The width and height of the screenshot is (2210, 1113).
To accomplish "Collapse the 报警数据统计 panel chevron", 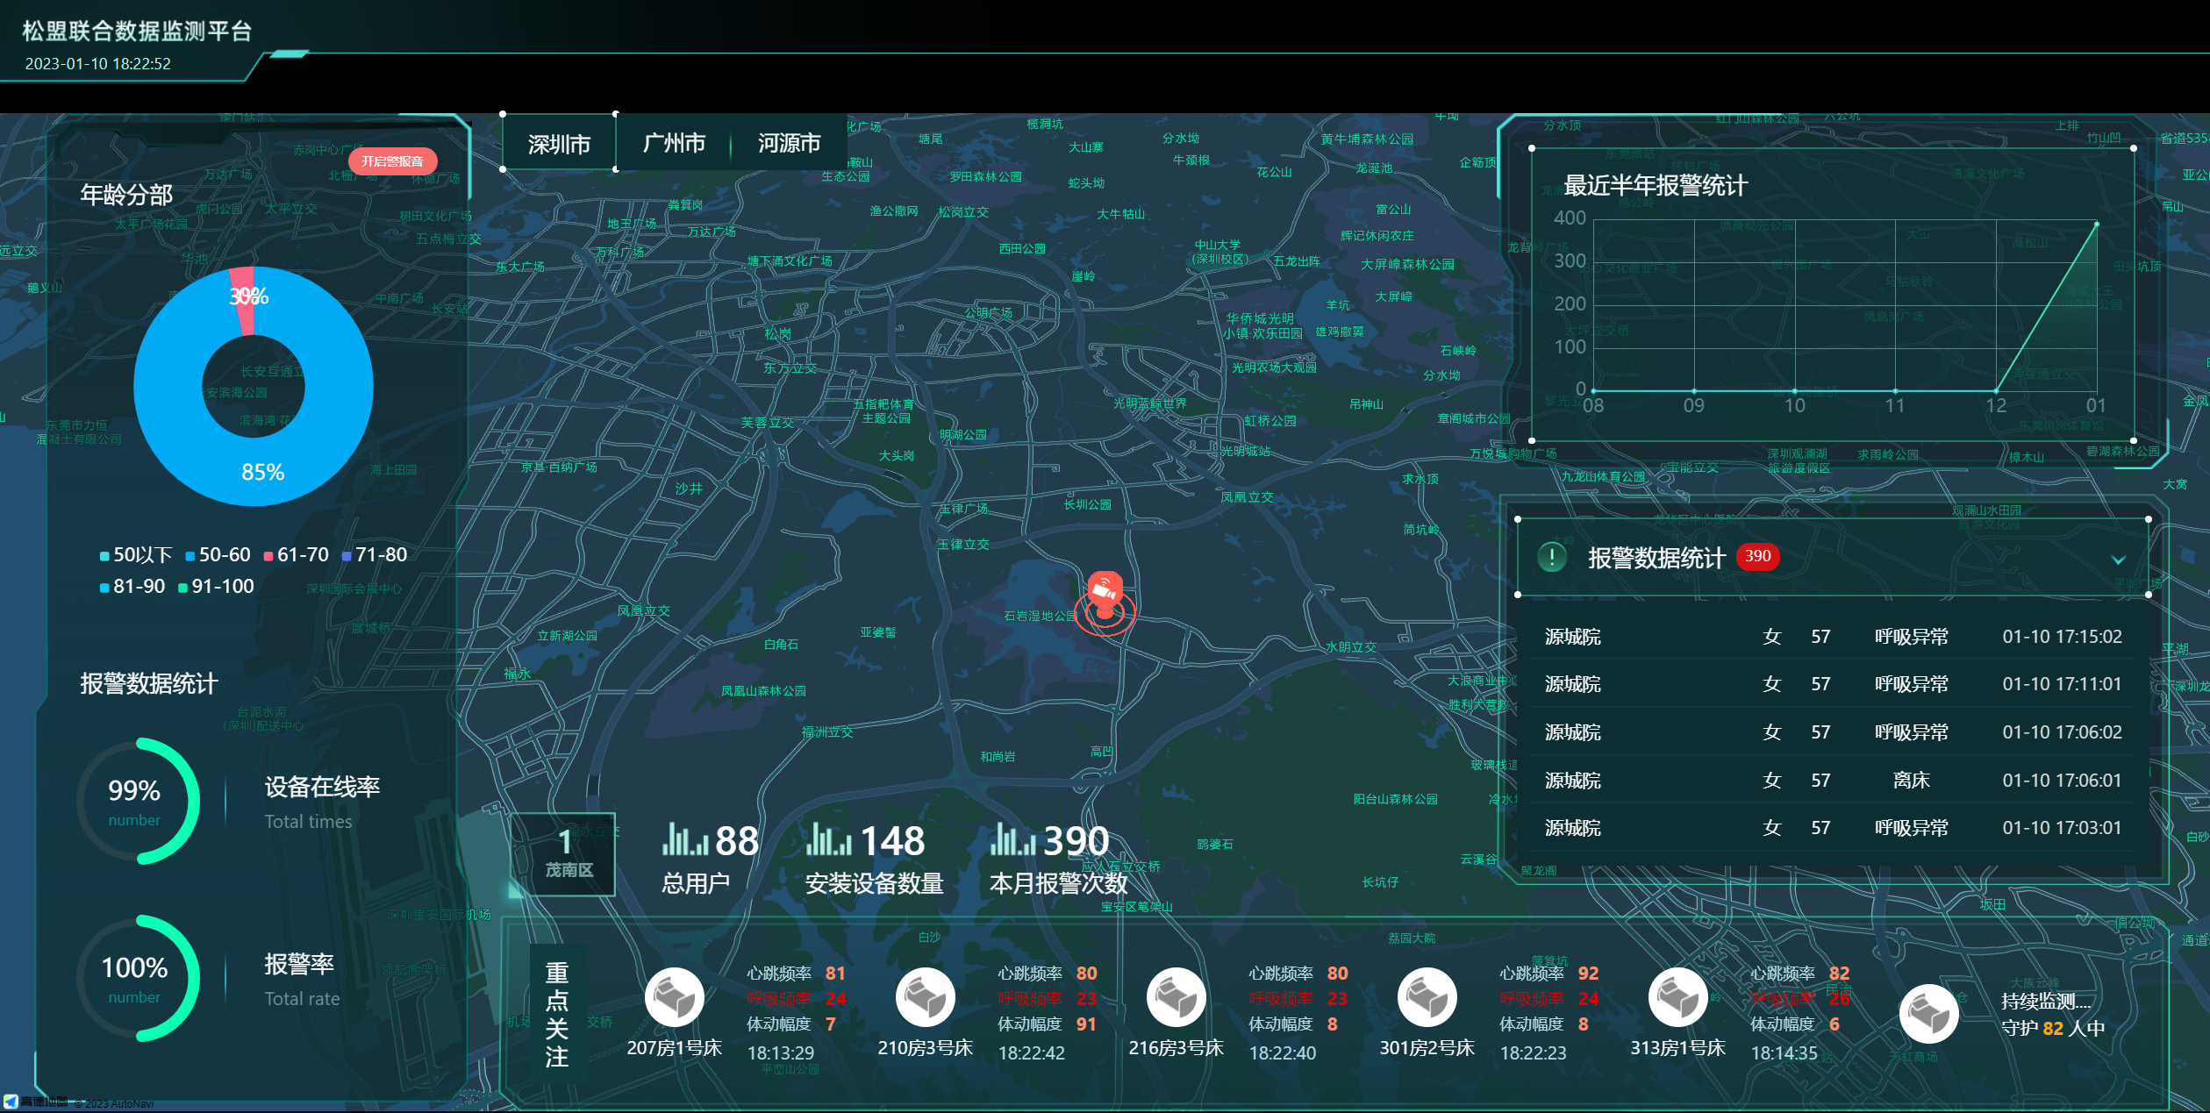I will (x=2119, y=560).
